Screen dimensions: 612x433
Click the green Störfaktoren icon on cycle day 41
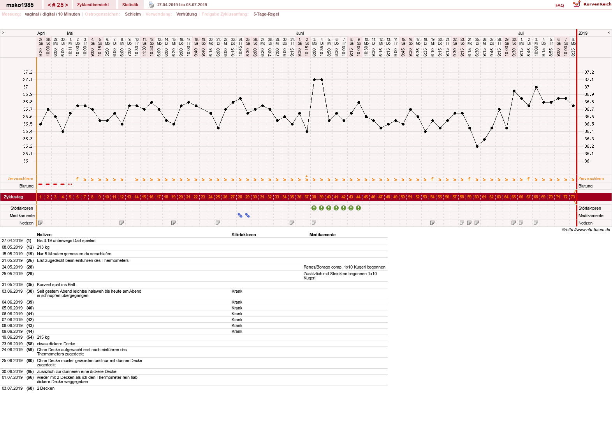coord(336,208)
